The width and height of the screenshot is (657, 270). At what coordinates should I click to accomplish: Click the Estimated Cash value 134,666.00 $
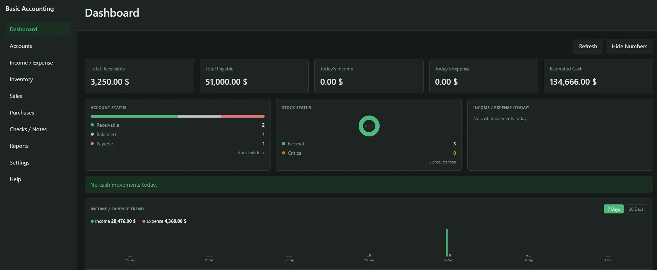[573, 82]
